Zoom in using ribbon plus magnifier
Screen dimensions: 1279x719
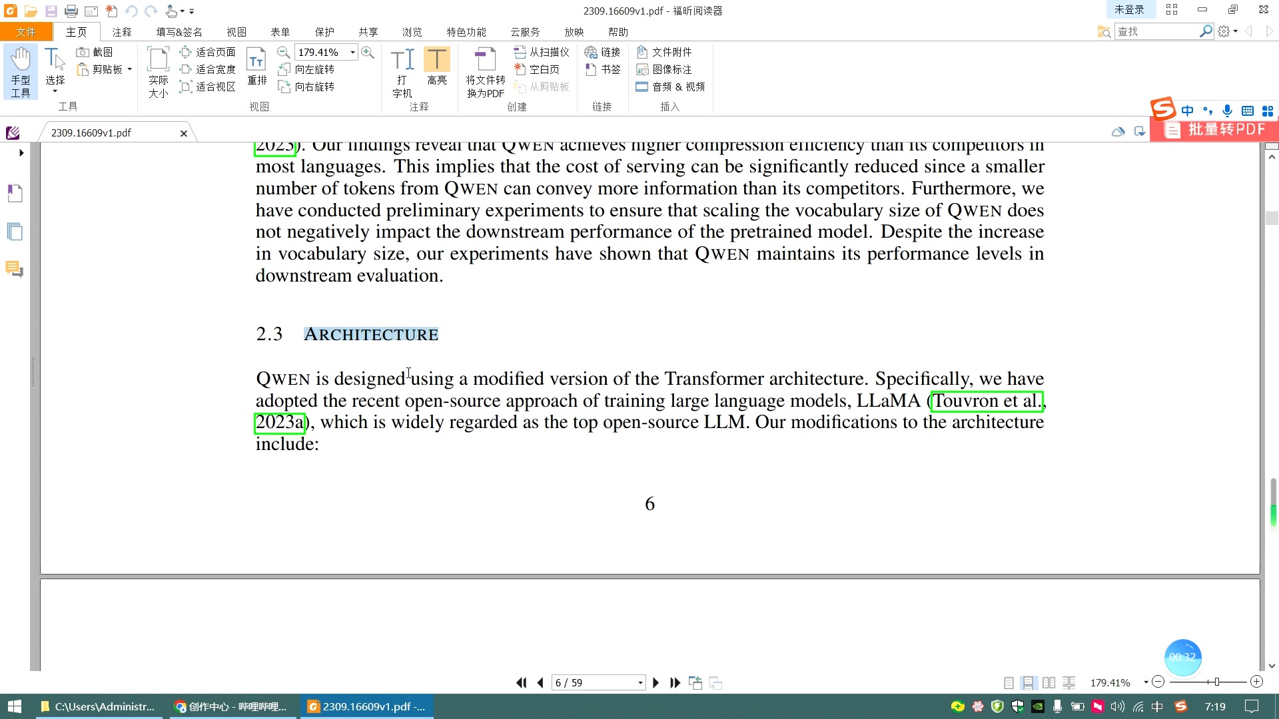(368, 52)
